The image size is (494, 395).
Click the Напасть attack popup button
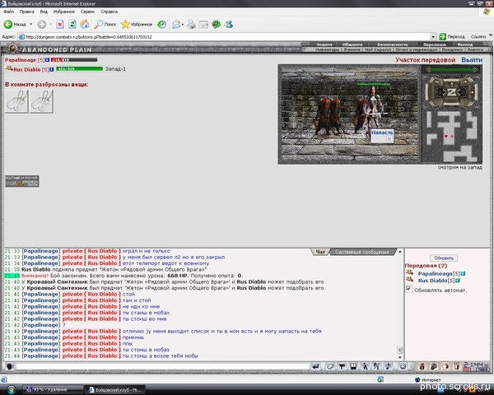click(382, 132)
